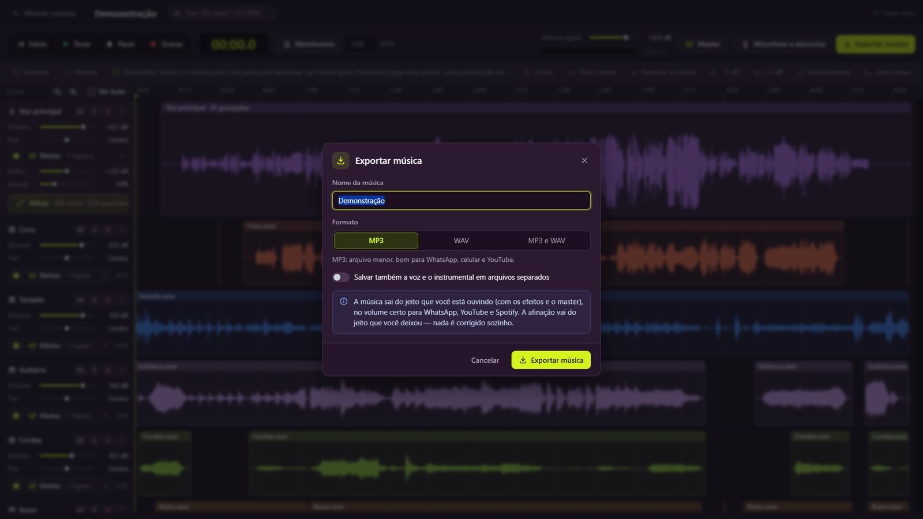This screenshot has width=923, height=519.
Task: Click the Nome da música text field
Action: (461, 201)
